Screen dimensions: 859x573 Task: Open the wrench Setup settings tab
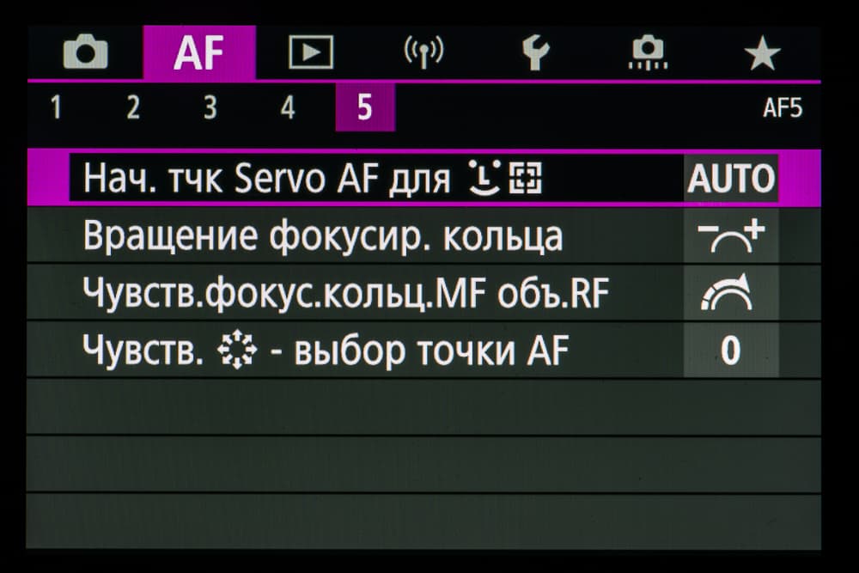(535, 54)
